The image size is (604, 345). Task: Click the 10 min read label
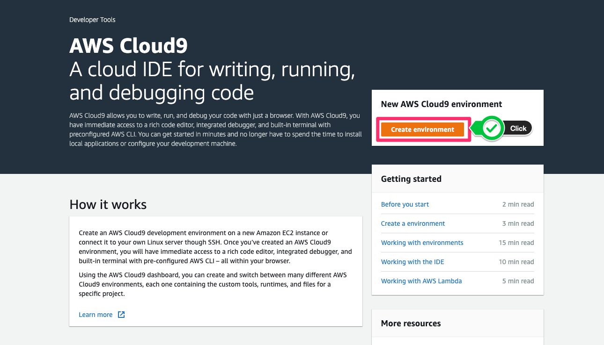516,262
